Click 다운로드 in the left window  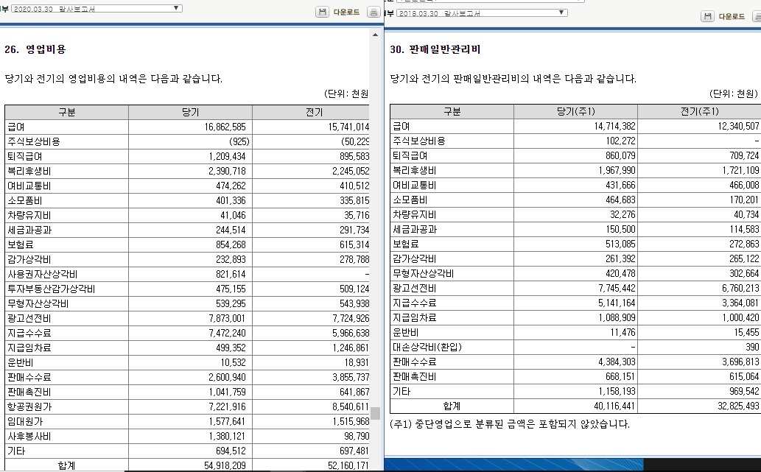(x=346, y=12)
